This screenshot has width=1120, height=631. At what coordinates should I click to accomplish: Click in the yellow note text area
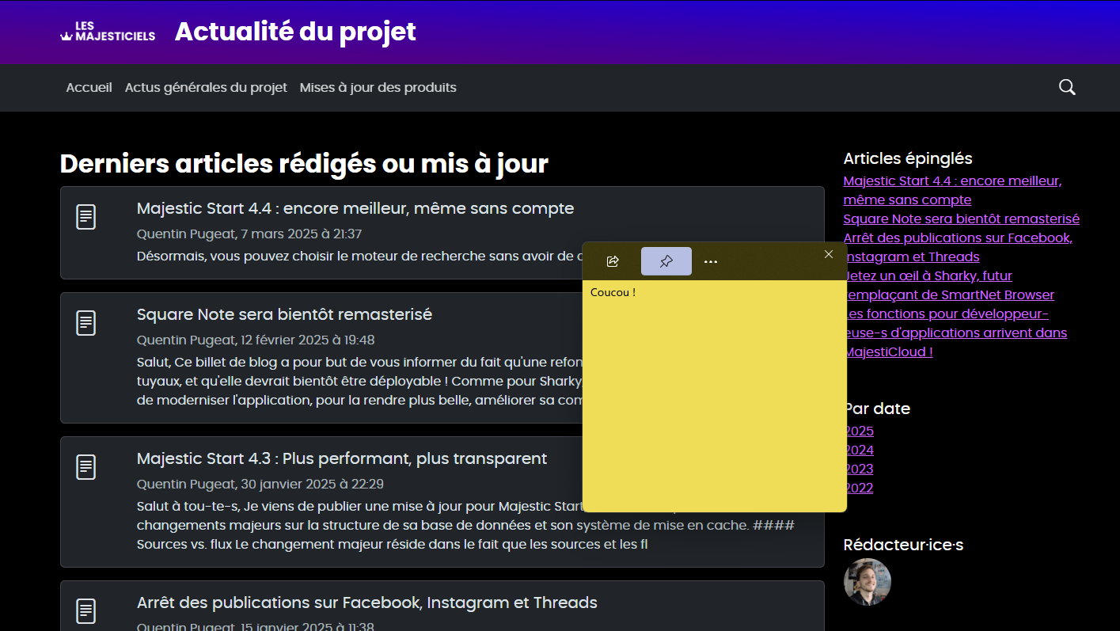712,396
